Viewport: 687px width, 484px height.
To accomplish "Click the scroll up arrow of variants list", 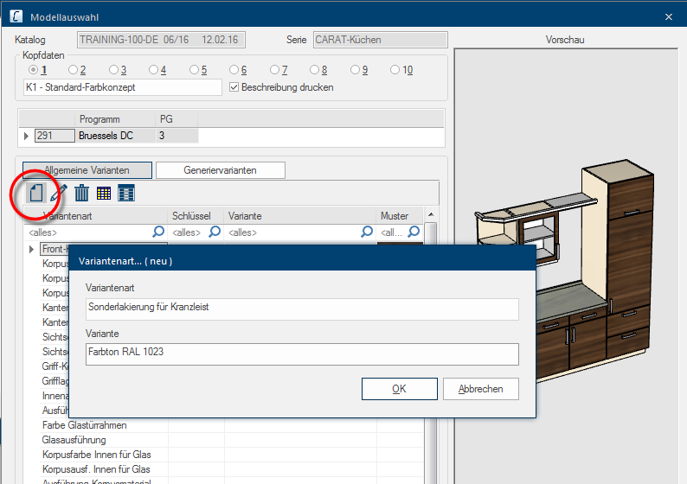I will tap(431, 214).
